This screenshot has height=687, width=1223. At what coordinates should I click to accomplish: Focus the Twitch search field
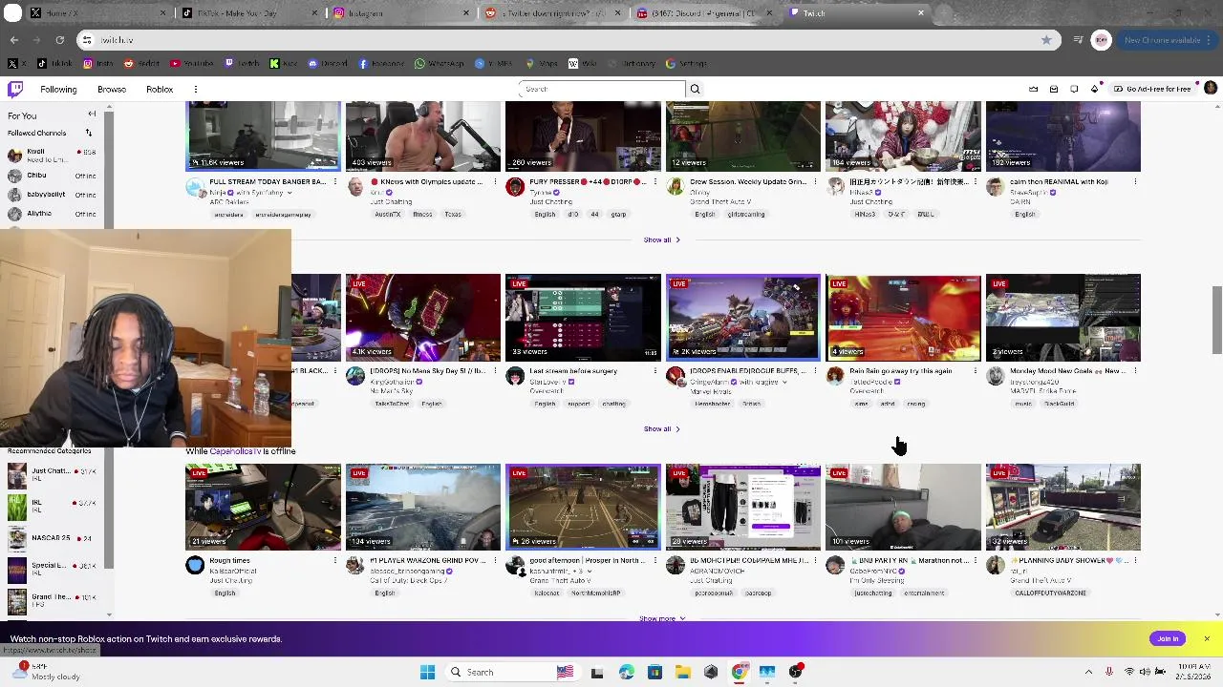(x=602, y=89)
